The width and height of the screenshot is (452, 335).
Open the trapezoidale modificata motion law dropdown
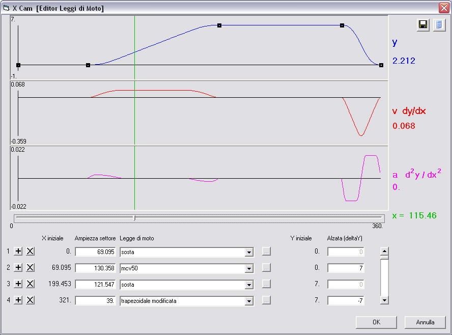click(249, 301)
